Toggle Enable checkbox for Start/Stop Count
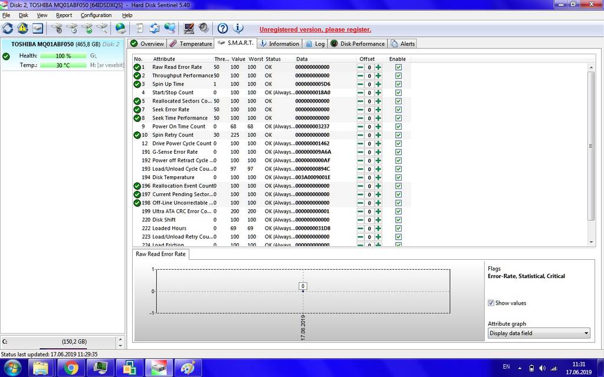The height and width of the screenshot is (377, 604). click(398, 92)
